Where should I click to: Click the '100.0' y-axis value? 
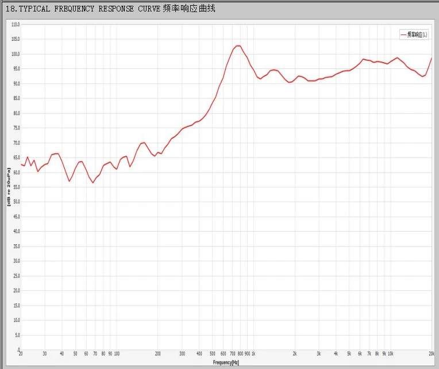16,54
